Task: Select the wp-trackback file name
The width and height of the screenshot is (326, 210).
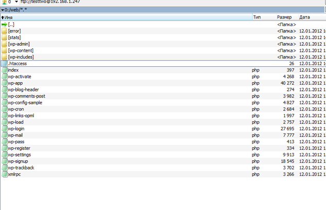Action: (x=21, y=168)
